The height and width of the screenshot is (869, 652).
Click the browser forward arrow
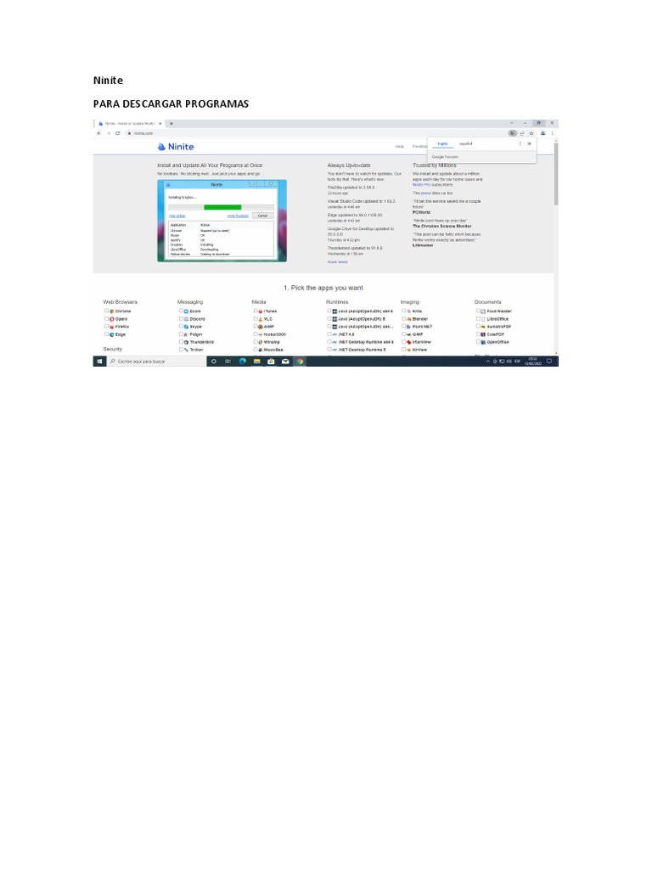(x=108, y=133)
